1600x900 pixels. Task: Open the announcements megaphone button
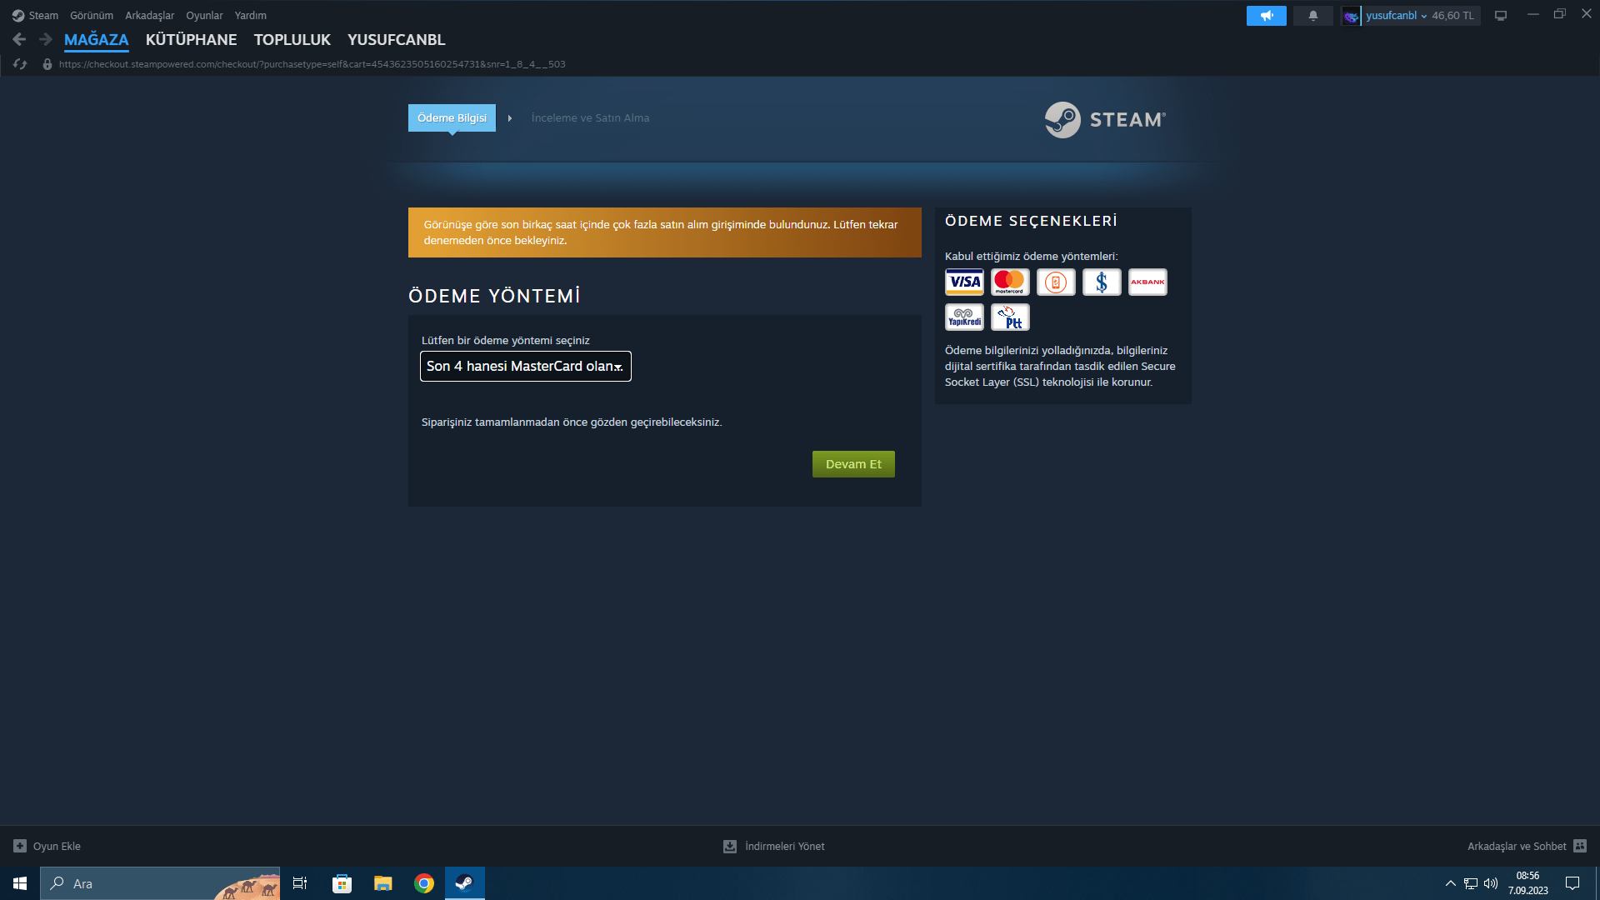tap(1266, 16)
